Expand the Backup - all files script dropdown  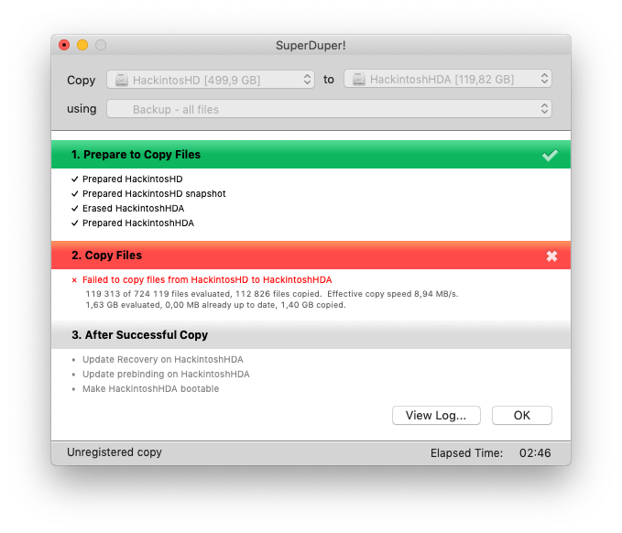pos(329,109)
